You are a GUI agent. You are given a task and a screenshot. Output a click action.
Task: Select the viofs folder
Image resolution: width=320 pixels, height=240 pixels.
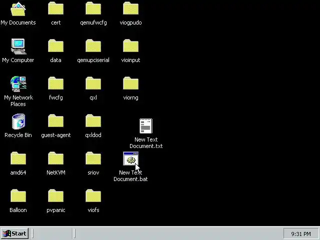(93, 196)
